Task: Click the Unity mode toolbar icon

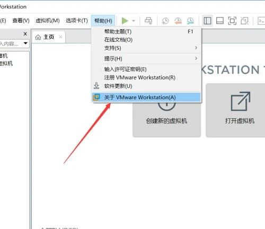Action: point(245,21)
